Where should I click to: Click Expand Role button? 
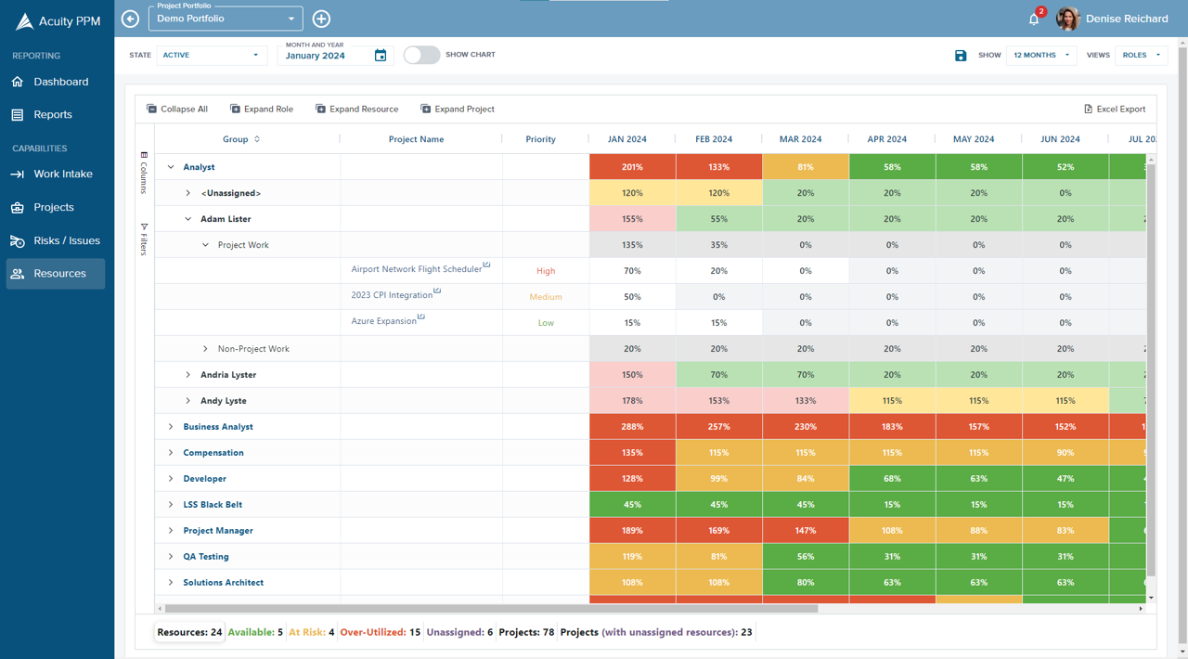262,109
